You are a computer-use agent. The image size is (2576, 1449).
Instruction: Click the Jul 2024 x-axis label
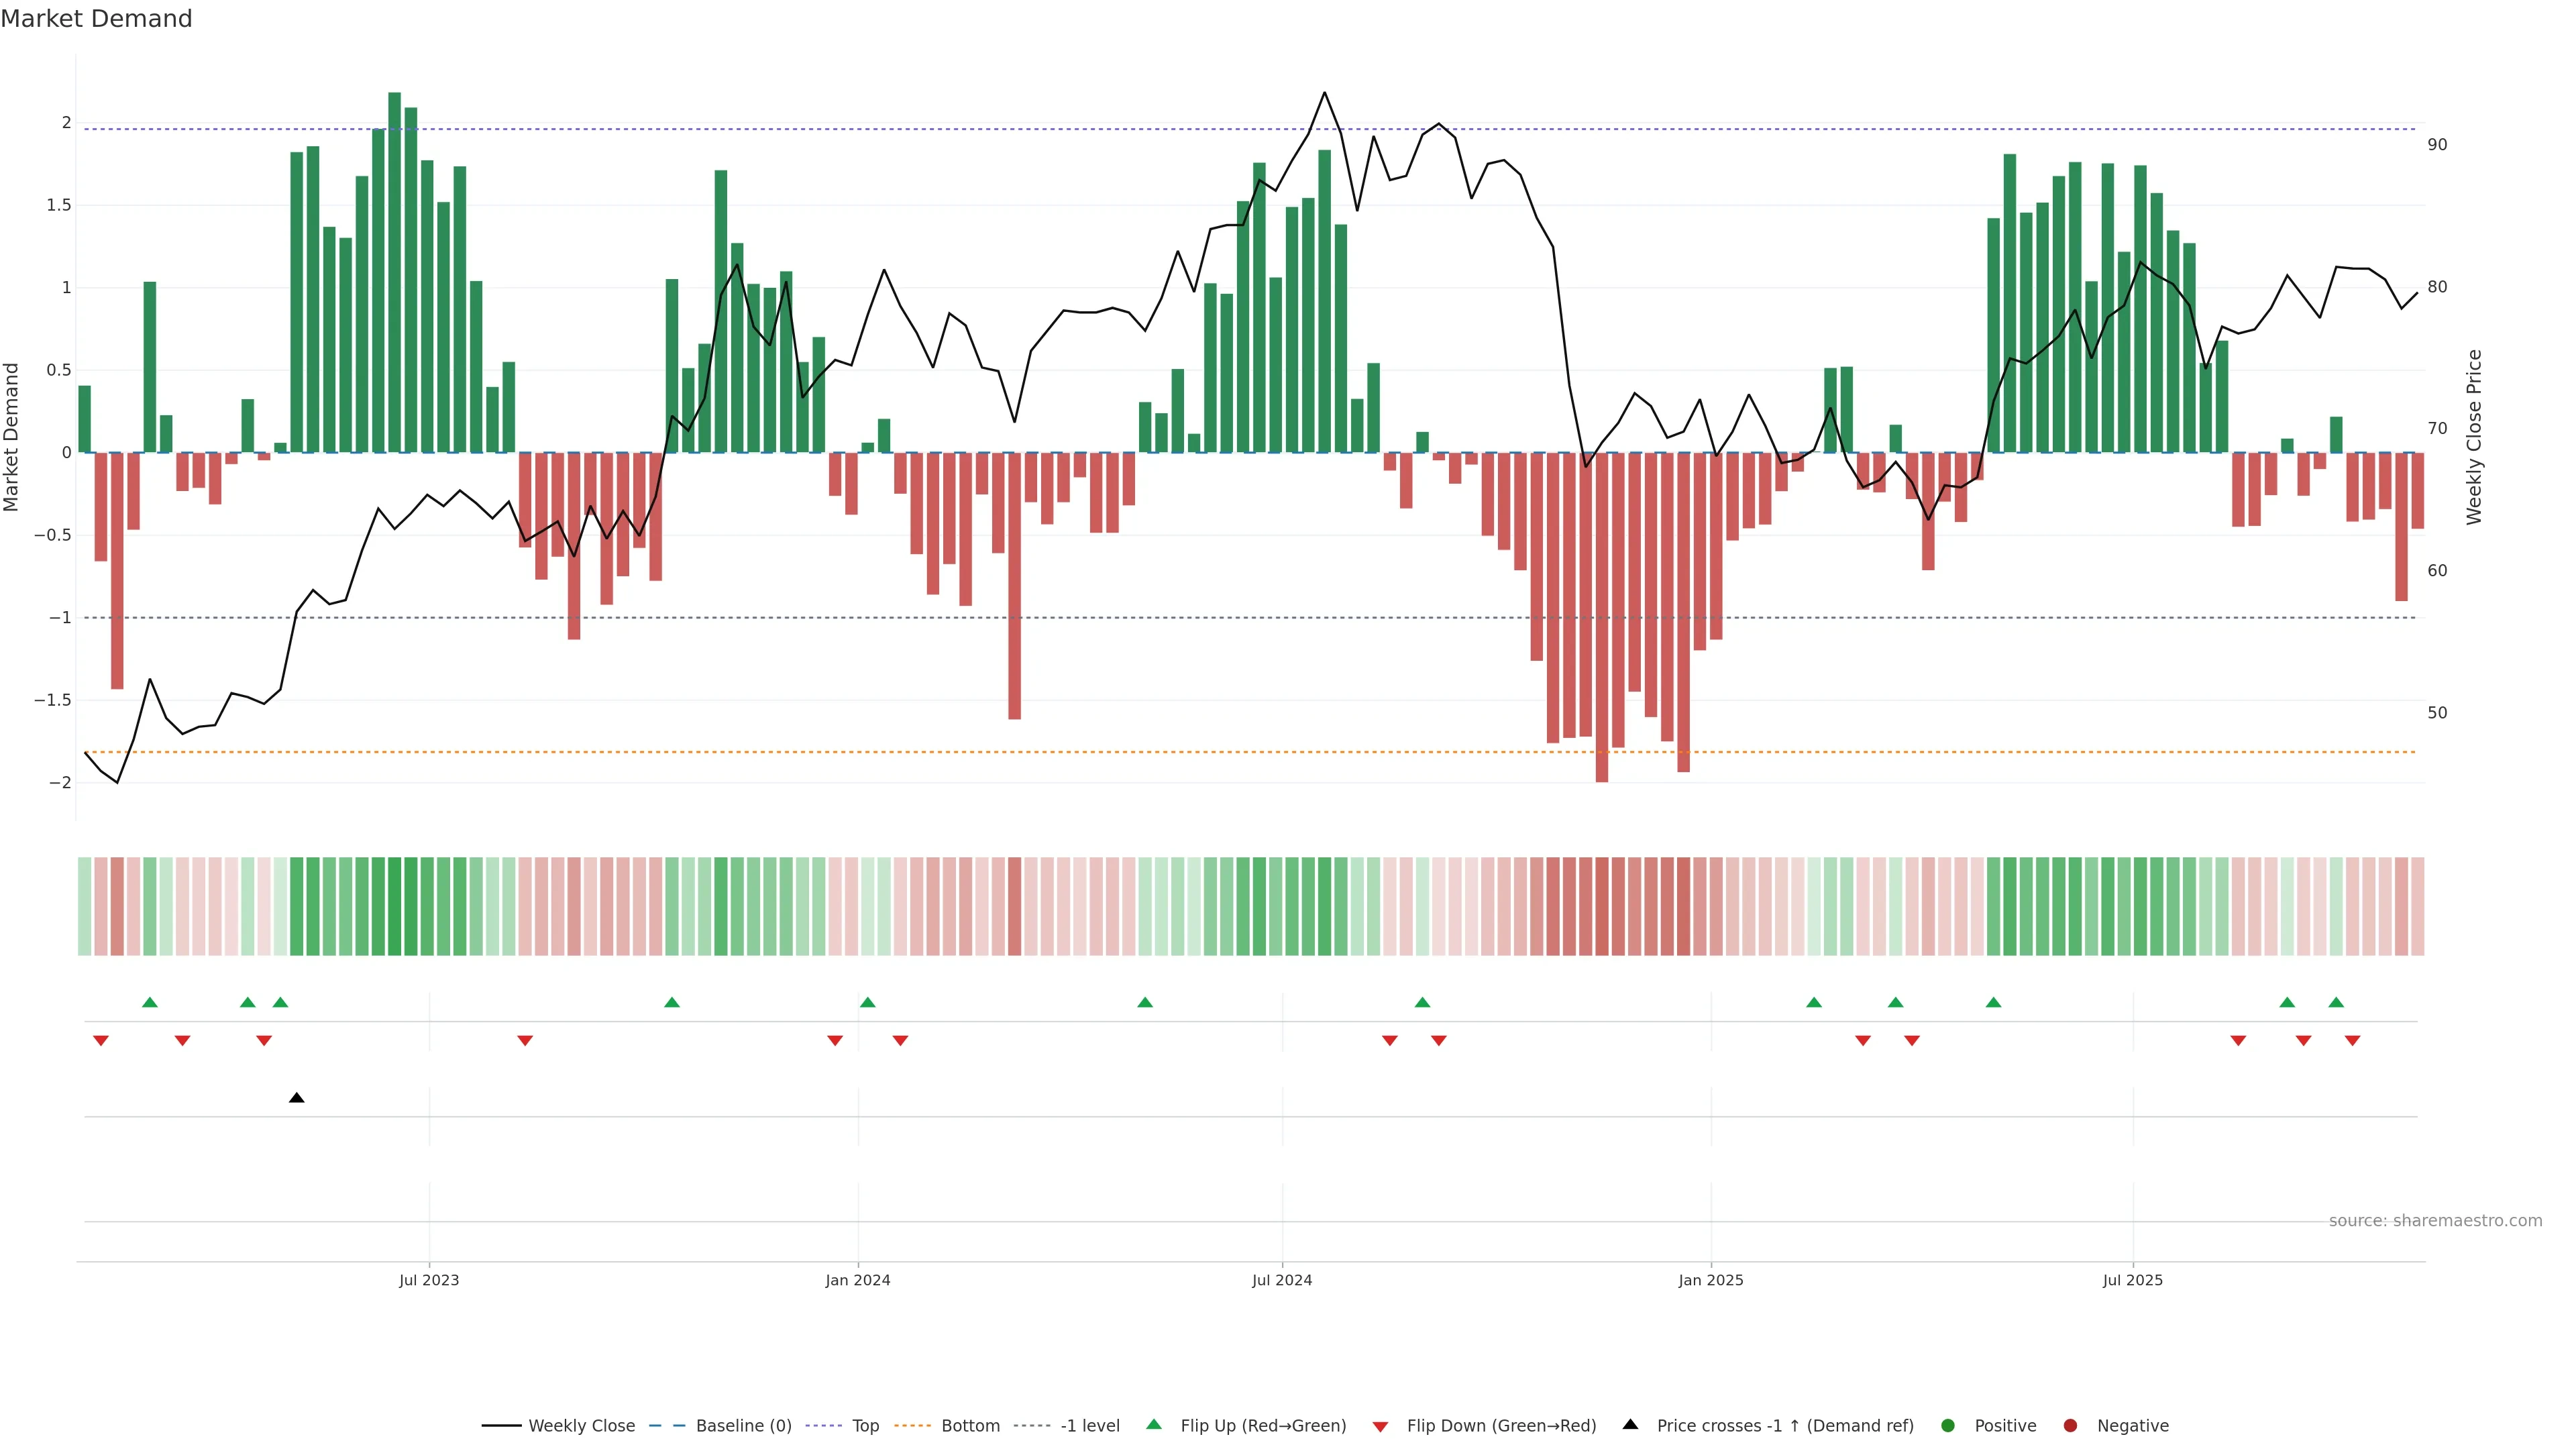click(x=1282, y=1281)
